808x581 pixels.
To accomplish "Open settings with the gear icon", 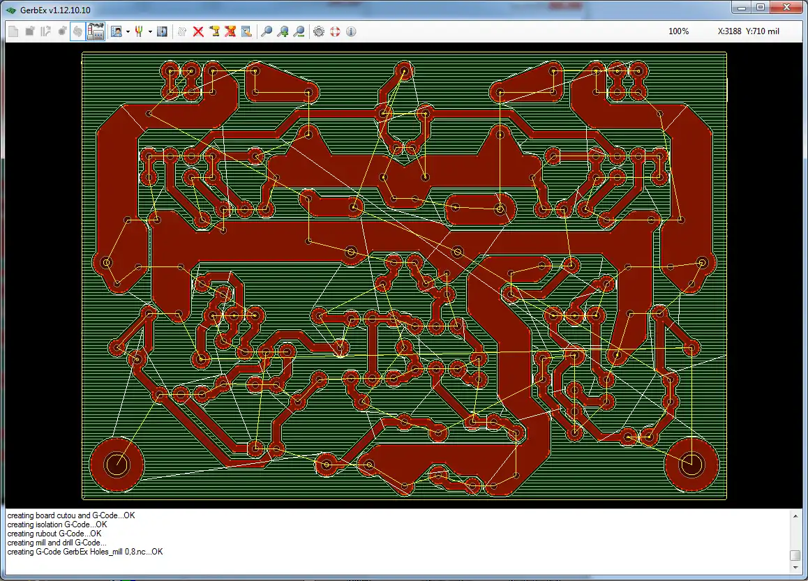I will click(319, 31).
